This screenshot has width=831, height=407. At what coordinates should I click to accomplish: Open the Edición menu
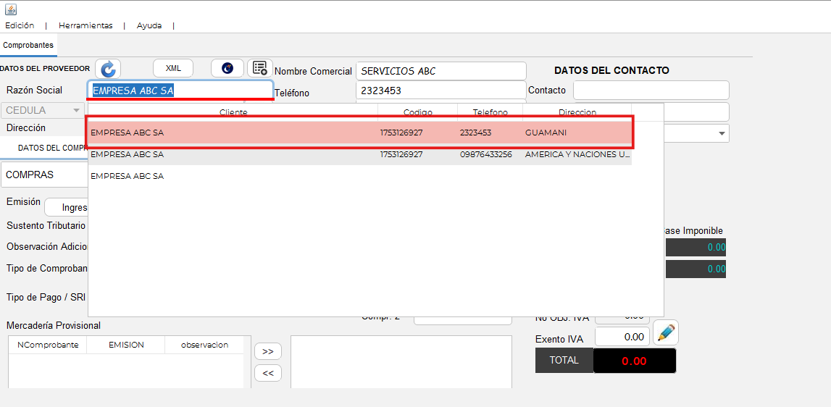(x=20, y=25)
